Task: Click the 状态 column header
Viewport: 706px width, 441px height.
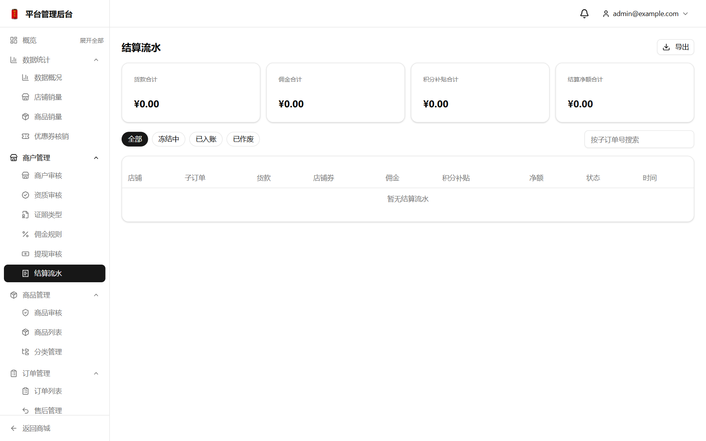Action: [593, 178]
